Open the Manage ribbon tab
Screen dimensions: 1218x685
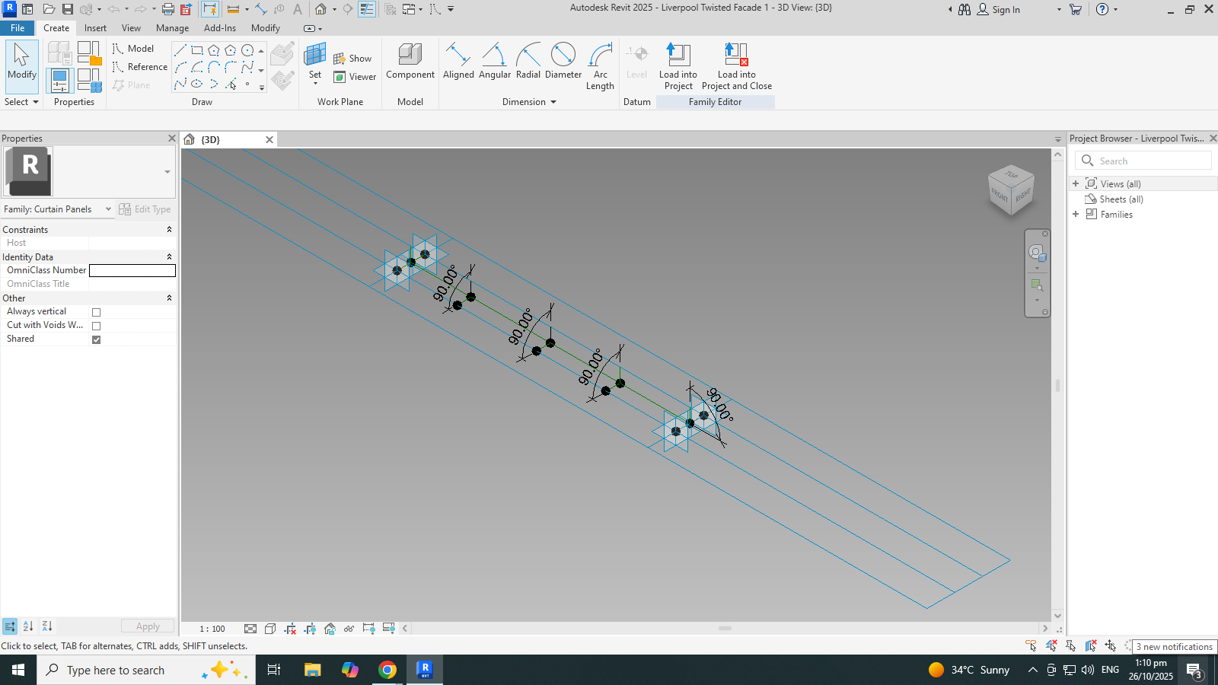pyautogui.click(x=172, y=28)
